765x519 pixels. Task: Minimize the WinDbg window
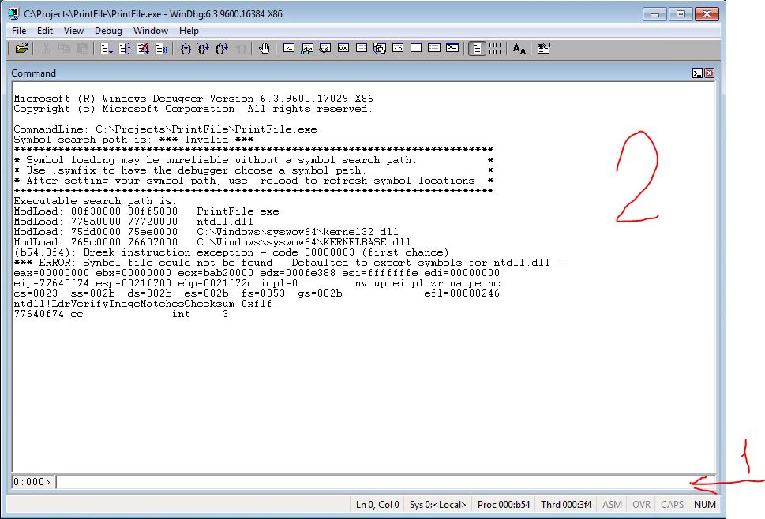click(654, 14)
